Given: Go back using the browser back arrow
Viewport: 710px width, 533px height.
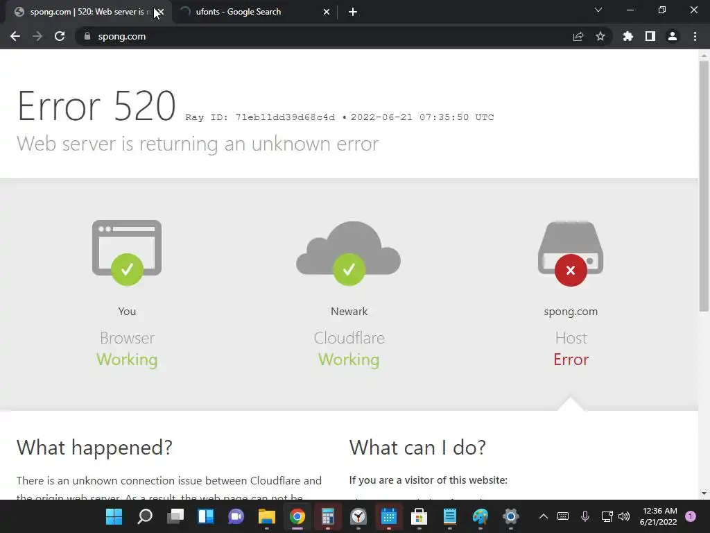Looking at the screenshot, I should pos(15,36).
